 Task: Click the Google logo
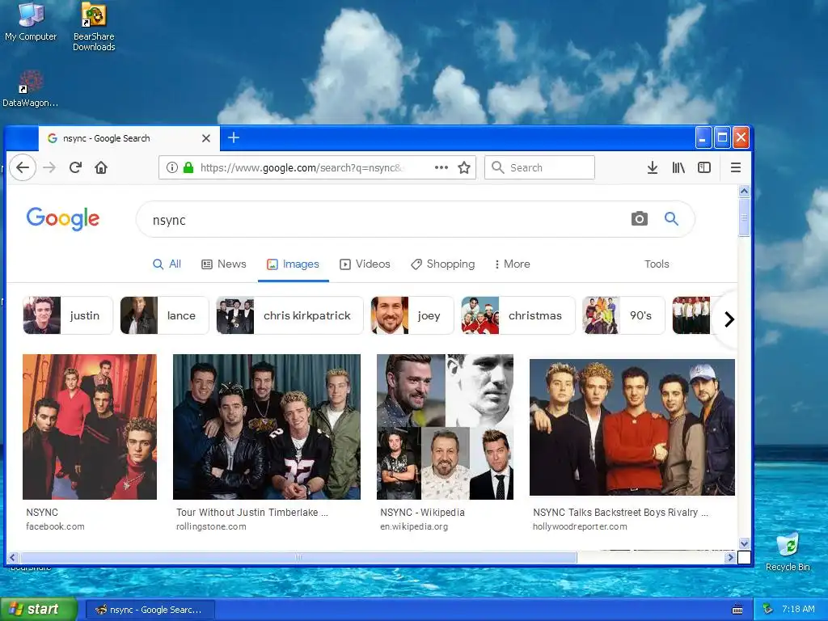tap(63, 218)
